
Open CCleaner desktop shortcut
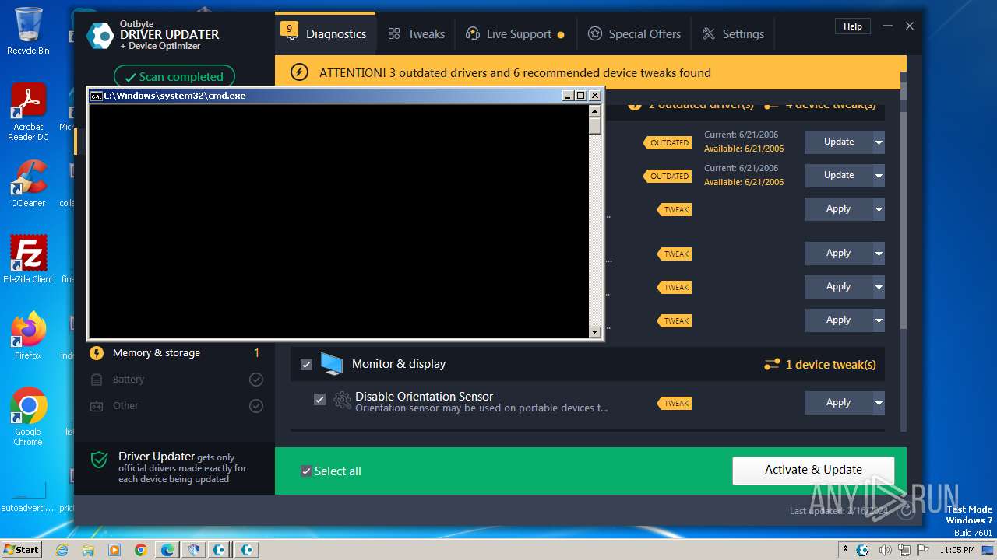[x=28, y=184]
